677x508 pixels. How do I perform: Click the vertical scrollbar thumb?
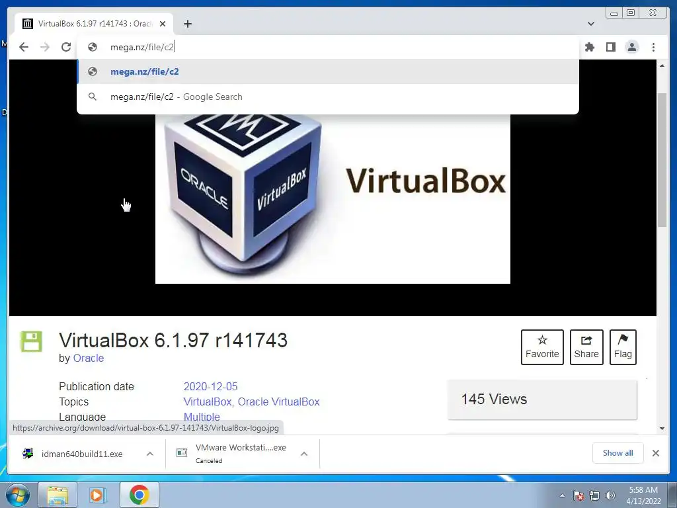(x=662, y=160)
